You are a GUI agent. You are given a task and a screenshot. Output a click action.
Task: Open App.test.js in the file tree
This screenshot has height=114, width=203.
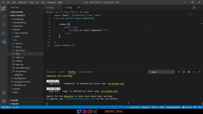[20, 50]
